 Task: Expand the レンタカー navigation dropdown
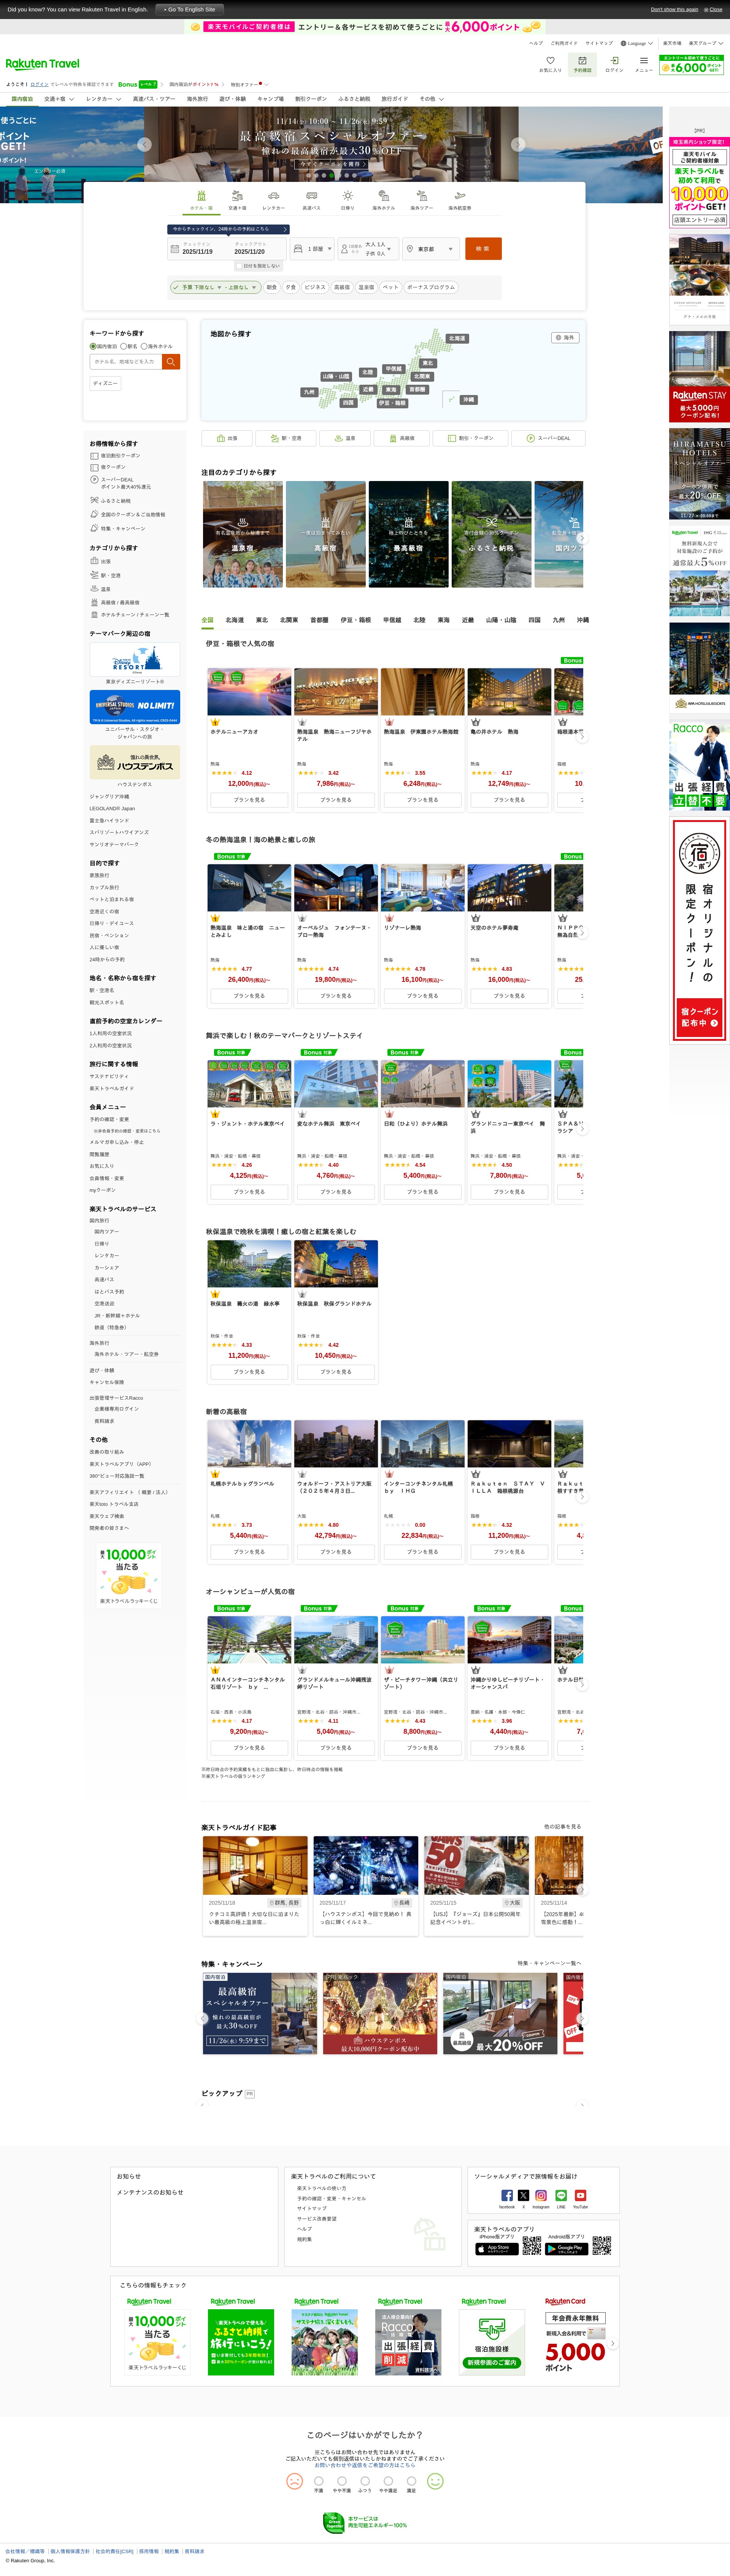[103, 99]
